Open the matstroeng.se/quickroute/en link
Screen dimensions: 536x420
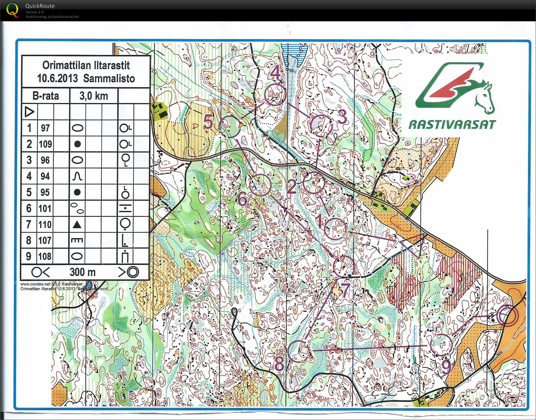click(x=52, y=17)
